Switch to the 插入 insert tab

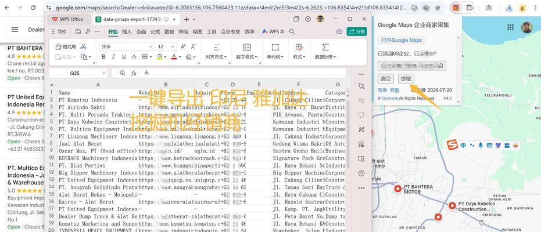(127, 32)
